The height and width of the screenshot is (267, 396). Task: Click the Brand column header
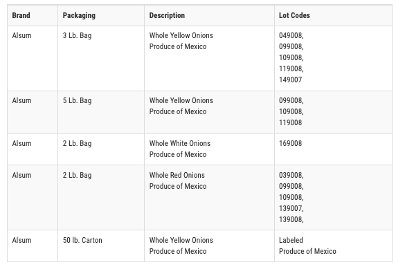coord(21,15)
